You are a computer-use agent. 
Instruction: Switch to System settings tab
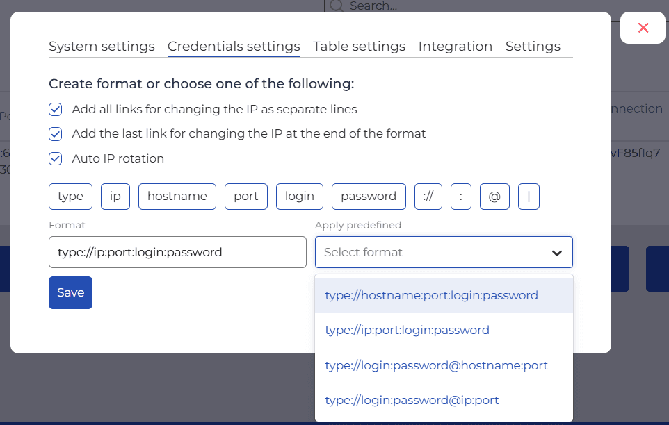tap(102, 47)
